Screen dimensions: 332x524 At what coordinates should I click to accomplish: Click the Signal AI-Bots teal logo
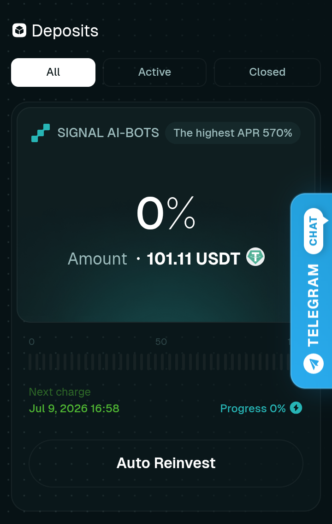click(x=41, y=133)
